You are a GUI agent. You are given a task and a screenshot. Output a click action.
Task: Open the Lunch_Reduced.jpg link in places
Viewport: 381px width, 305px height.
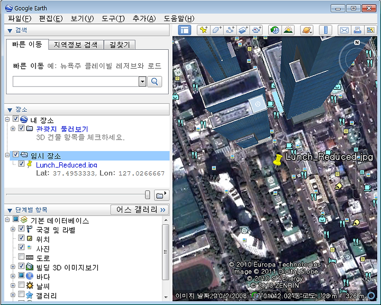(x=67, y=165)
